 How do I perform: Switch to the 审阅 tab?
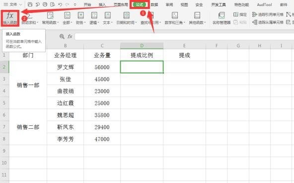click(x=169, y=4)
